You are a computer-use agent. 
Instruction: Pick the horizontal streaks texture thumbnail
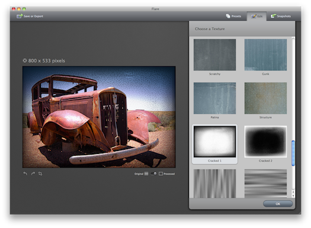(x=265, y=184)
